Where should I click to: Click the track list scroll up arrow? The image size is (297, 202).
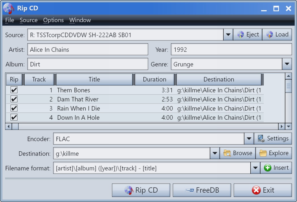289,76
